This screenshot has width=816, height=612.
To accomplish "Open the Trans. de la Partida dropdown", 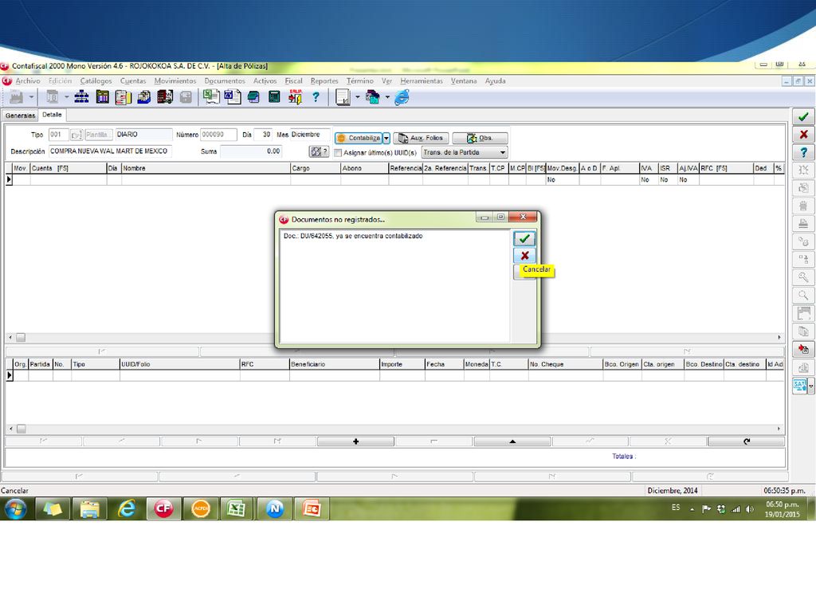I will coord(465,152).
